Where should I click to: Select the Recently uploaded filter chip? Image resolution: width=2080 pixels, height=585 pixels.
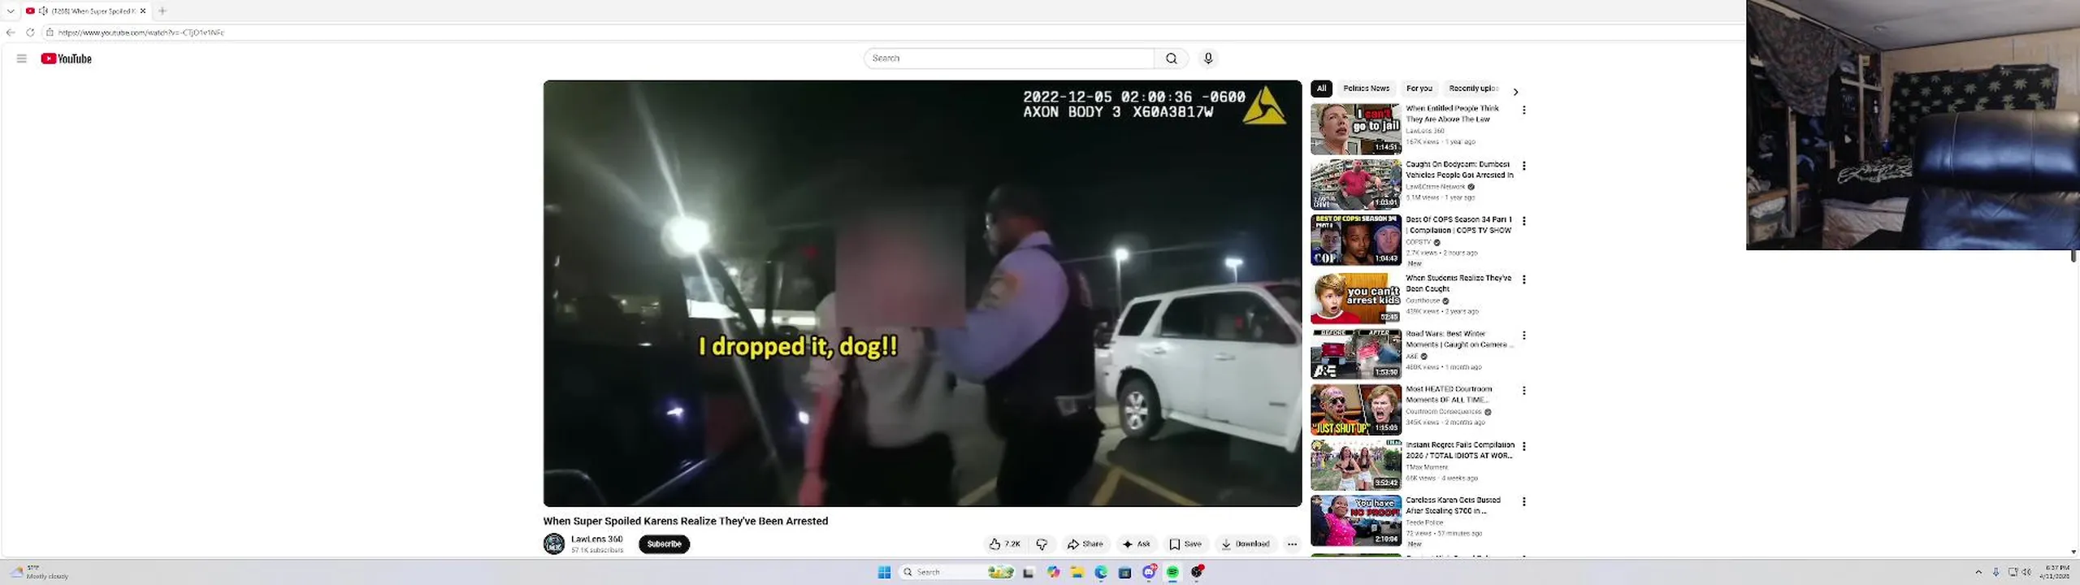pyautogui.click(x=1473, y=89)
